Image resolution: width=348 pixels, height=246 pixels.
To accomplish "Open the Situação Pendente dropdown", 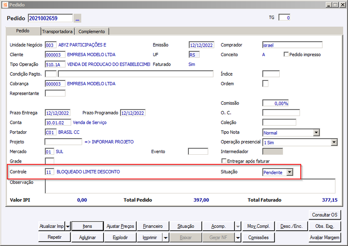I will pos(290,172).
